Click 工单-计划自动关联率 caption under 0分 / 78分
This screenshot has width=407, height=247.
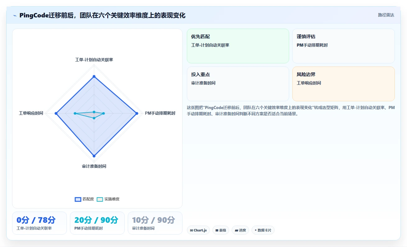click(34, 228)
